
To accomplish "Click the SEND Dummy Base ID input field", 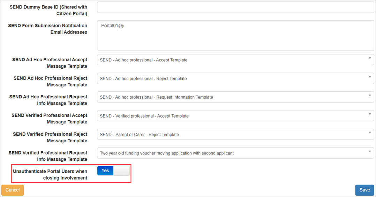I will (235, 7).
